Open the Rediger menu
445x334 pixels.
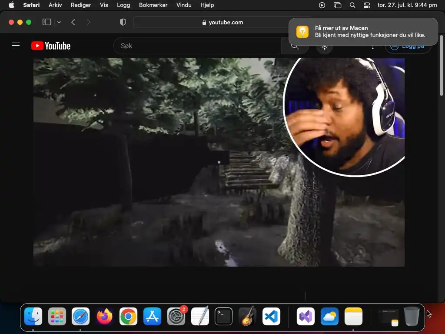click(81, 5)
